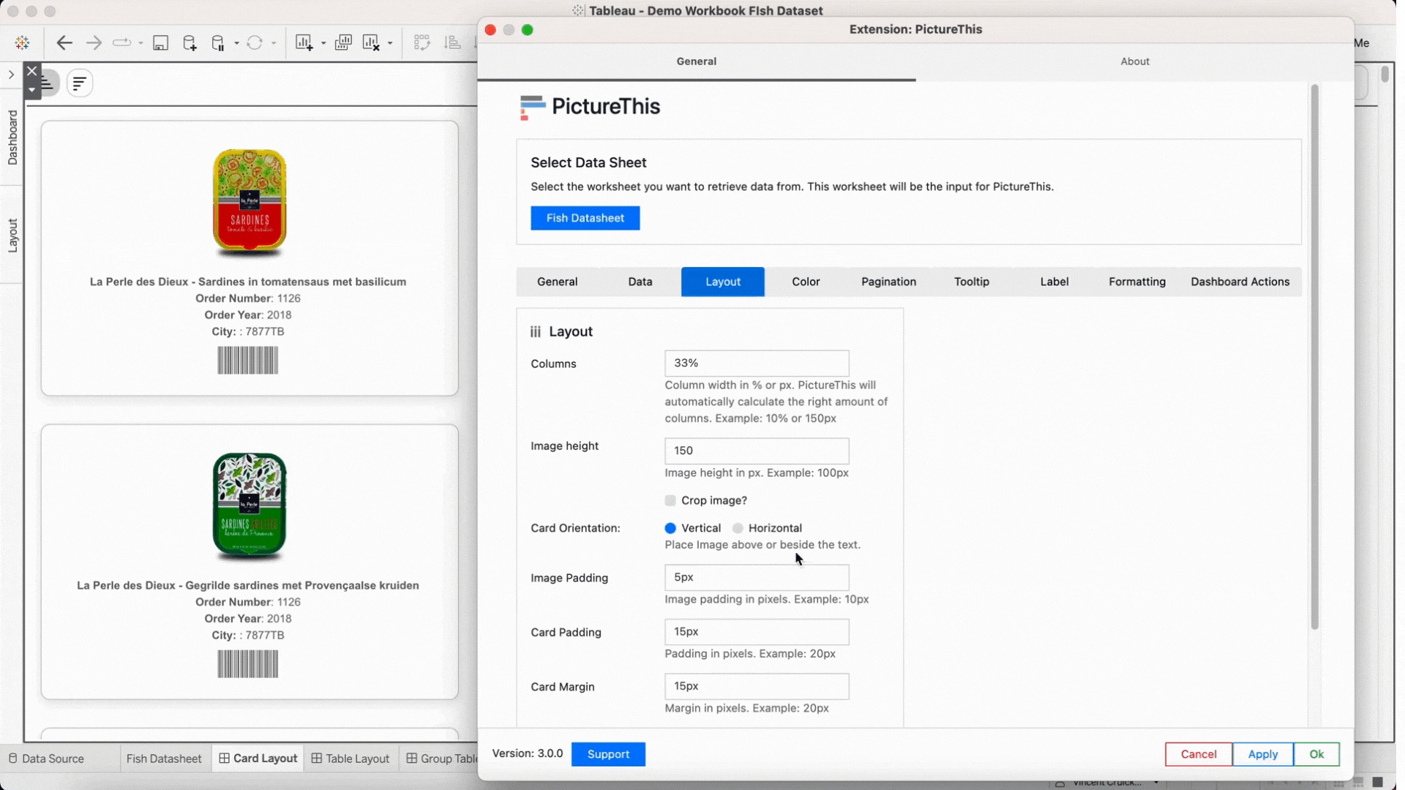Open the Clear Sheet dropdown arrow
Screen dimensions: 1405x790
coord(390,44)
